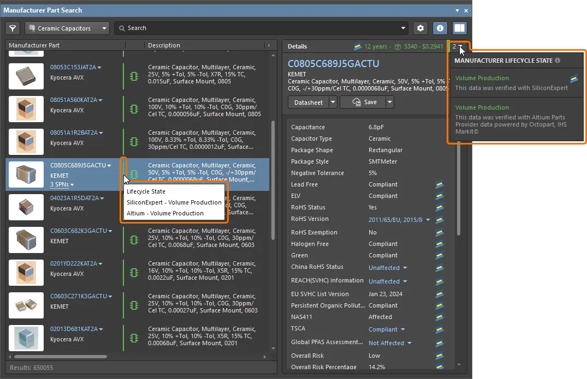
Task: Toggle the Details info pane button
Action: pyautogui.click(x=440, y=28)
